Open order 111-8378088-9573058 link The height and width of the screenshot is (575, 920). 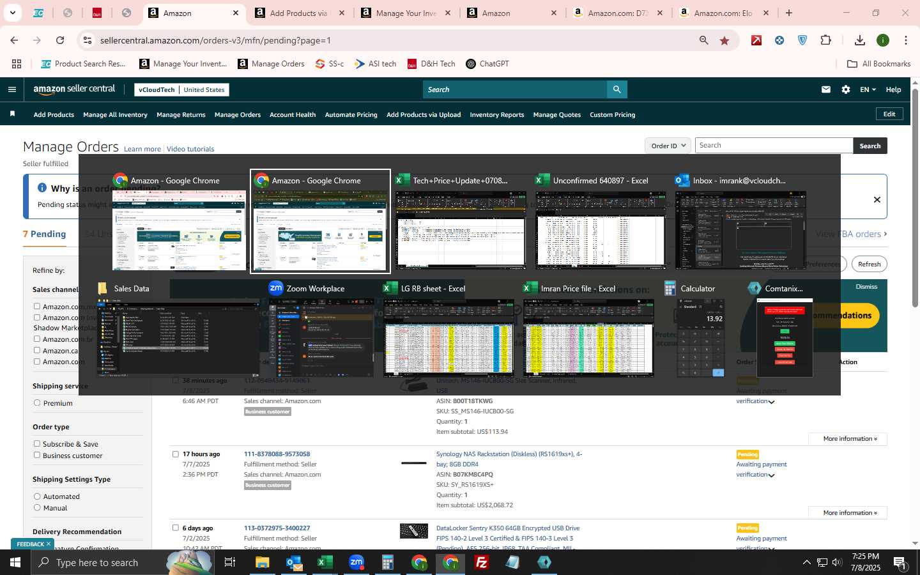277,454
